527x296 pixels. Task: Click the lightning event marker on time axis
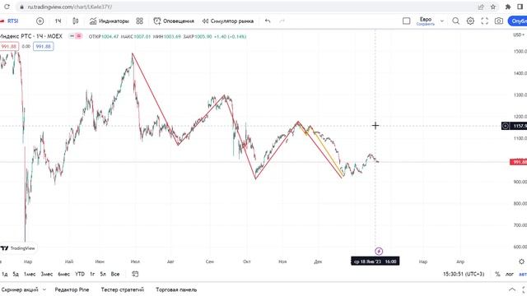coord(379,251)
